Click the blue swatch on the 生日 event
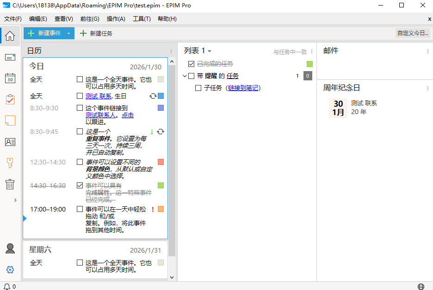 coord(161,96)
